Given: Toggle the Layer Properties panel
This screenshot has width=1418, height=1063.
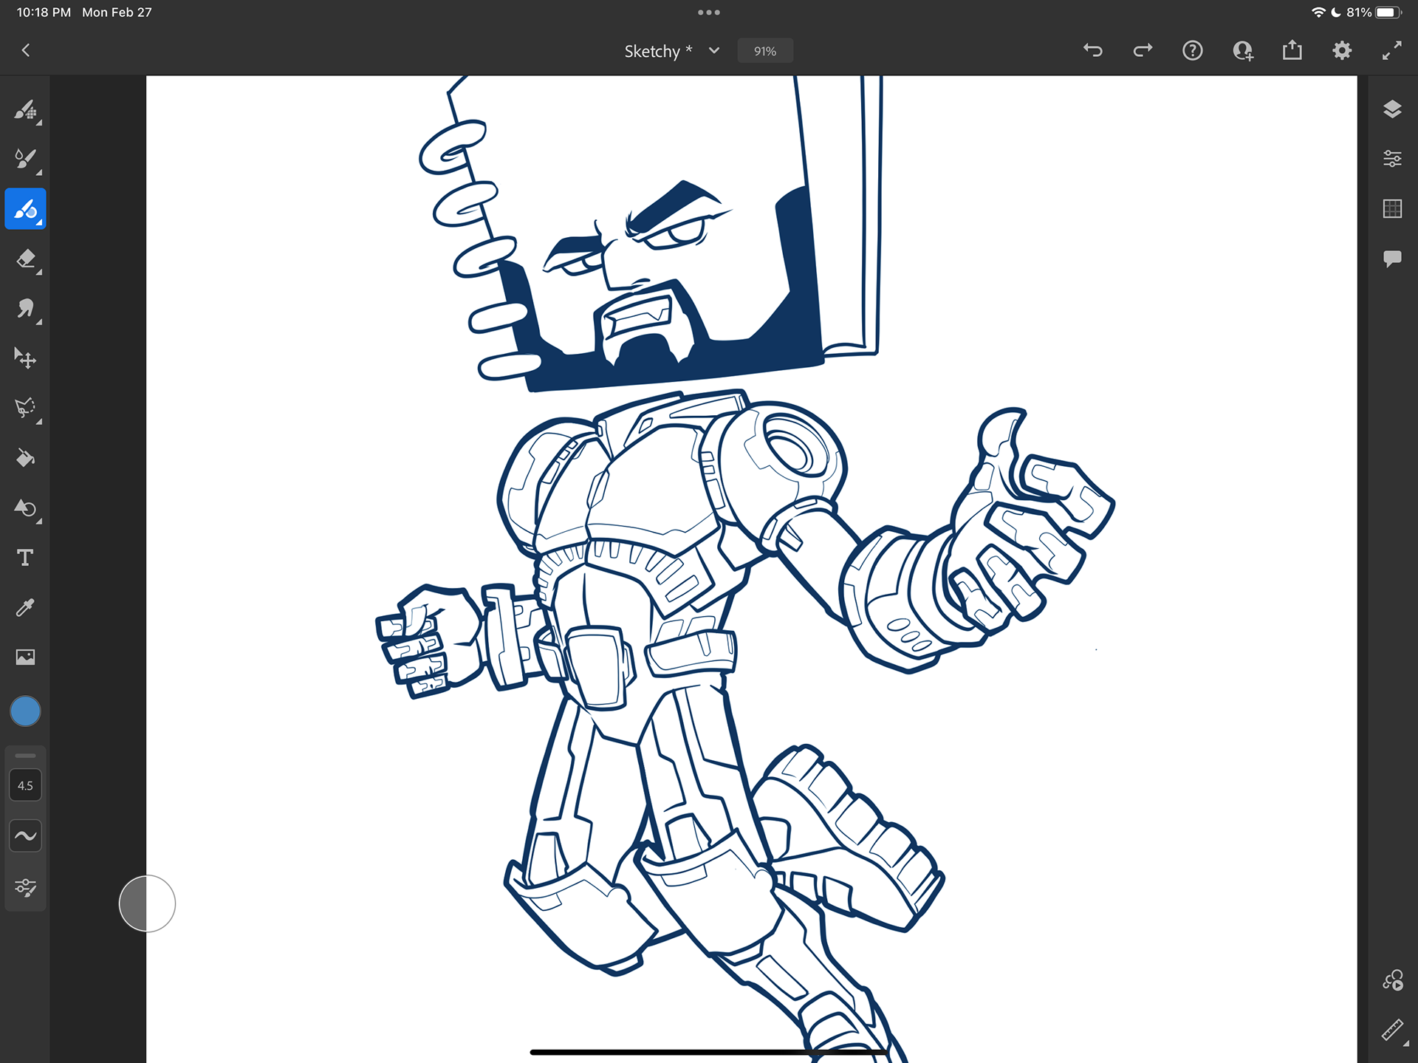Looking at the screenshot, I should (1392, 159).
